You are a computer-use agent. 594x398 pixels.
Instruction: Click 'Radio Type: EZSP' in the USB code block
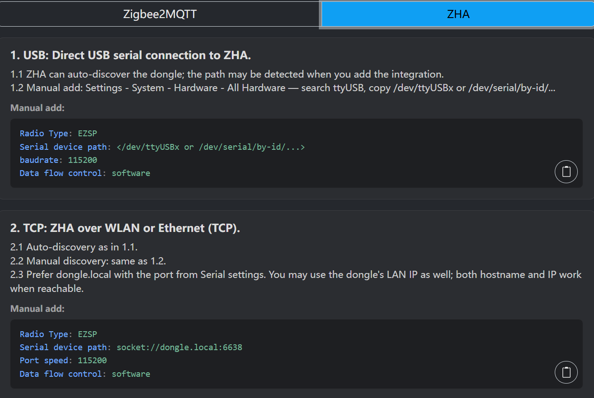tap(59, 134)
